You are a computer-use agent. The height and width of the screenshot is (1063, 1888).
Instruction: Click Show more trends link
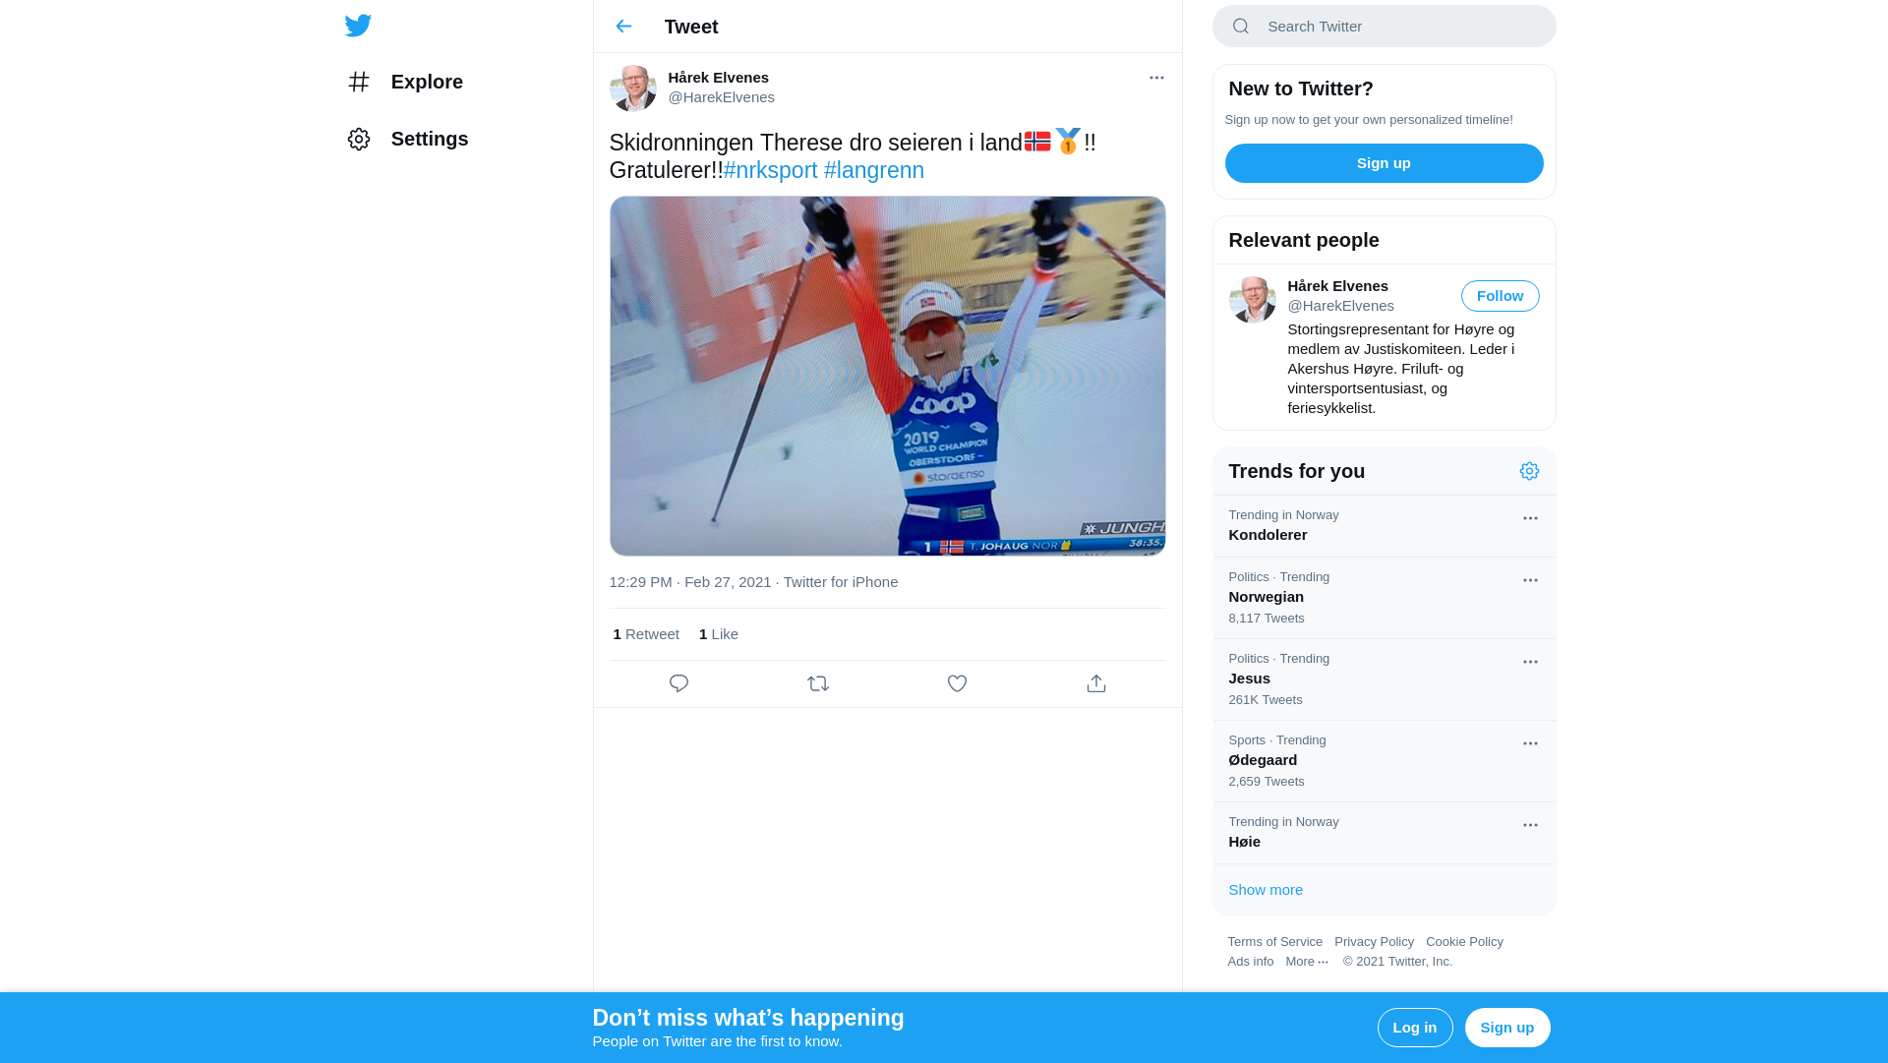coord(1266,890)
